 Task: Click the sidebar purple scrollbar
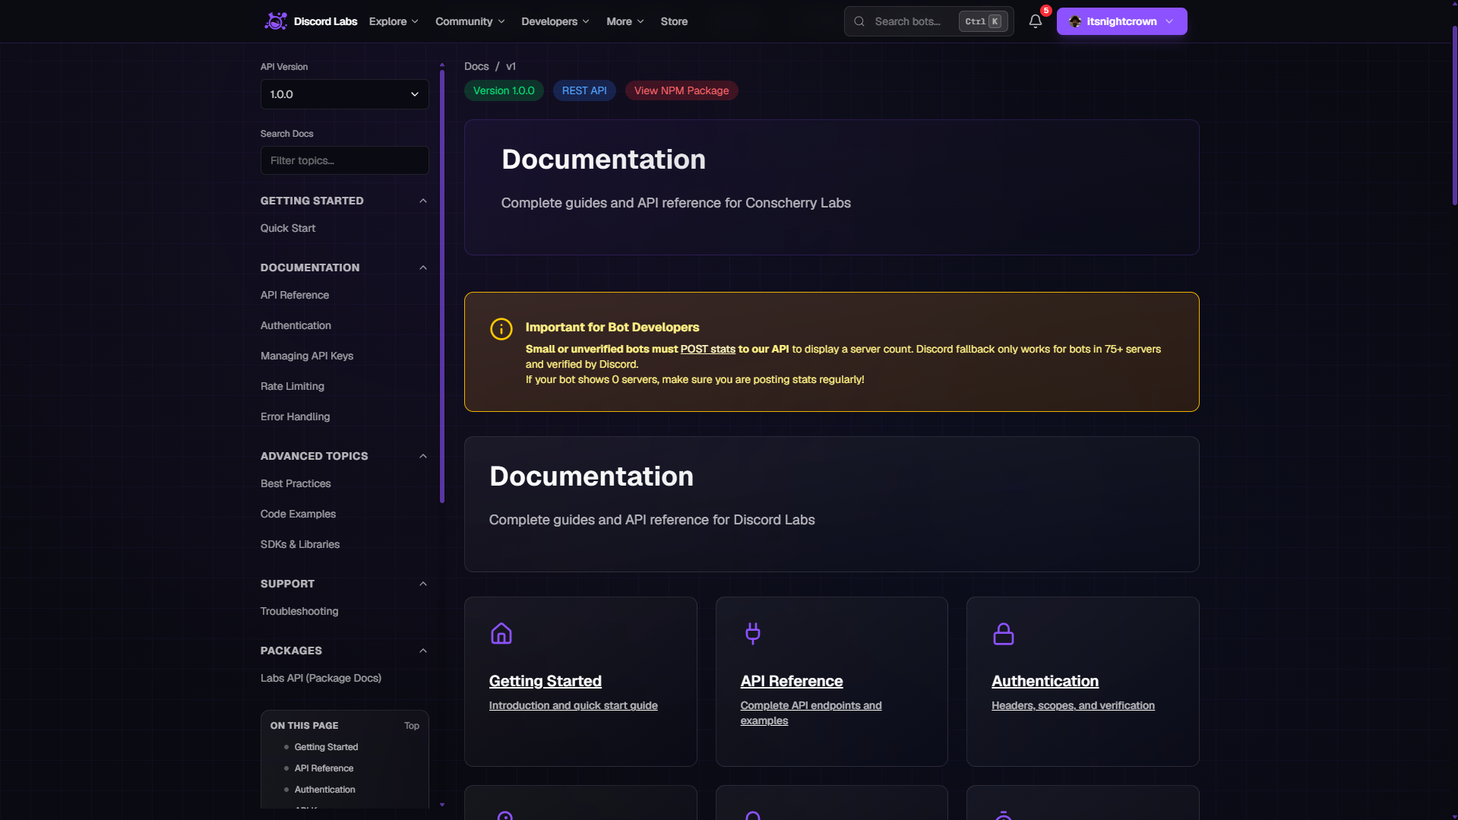(x=442, y=286)
